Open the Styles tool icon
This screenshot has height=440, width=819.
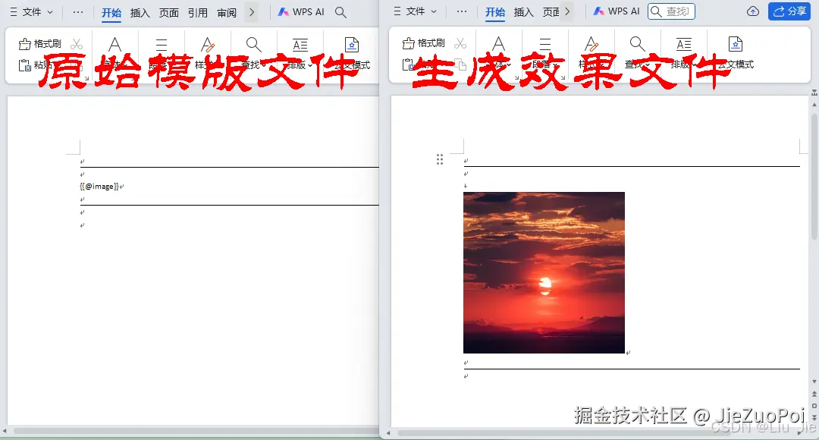(x=209, y=44)
